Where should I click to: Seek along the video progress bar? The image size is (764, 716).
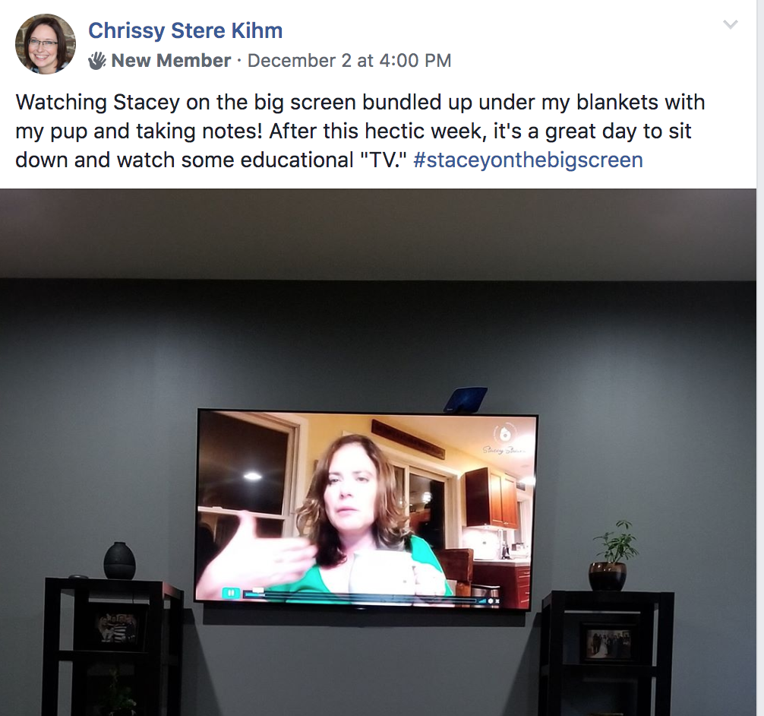point(359,598)
